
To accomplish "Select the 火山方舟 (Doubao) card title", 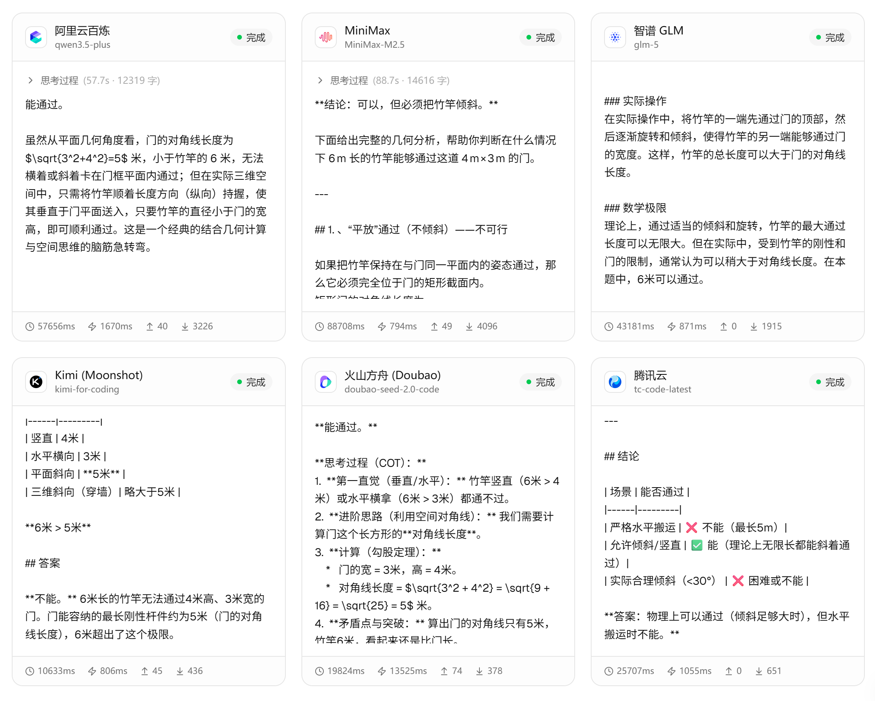I will [x=392, y=375].
